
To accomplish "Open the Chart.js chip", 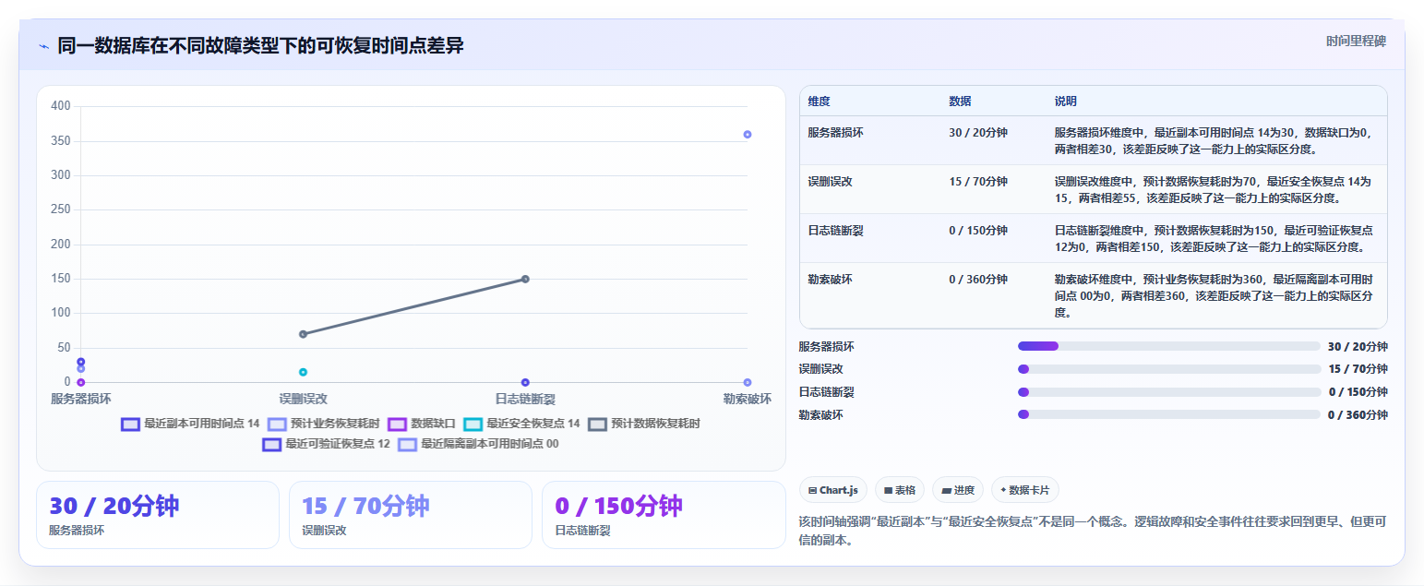I will (x=832, y=490).
